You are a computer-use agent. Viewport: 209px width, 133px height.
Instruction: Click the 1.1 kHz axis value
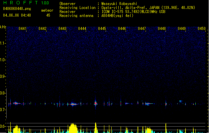[x=3, y=43]
